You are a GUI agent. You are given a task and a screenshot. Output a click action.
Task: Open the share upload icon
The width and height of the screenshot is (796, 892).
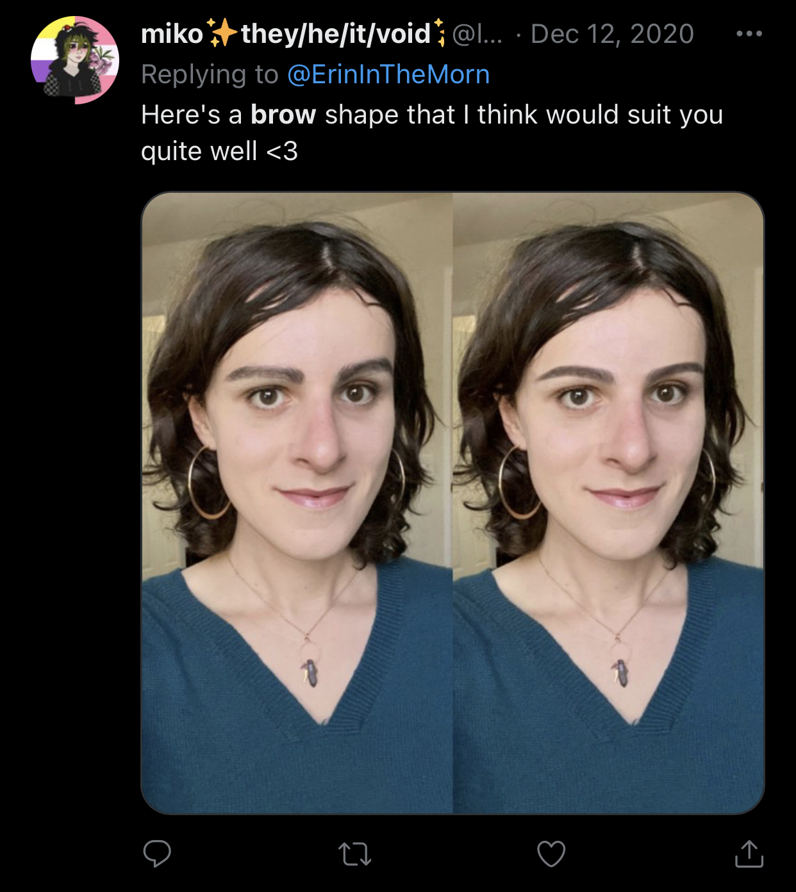(749, 854)
